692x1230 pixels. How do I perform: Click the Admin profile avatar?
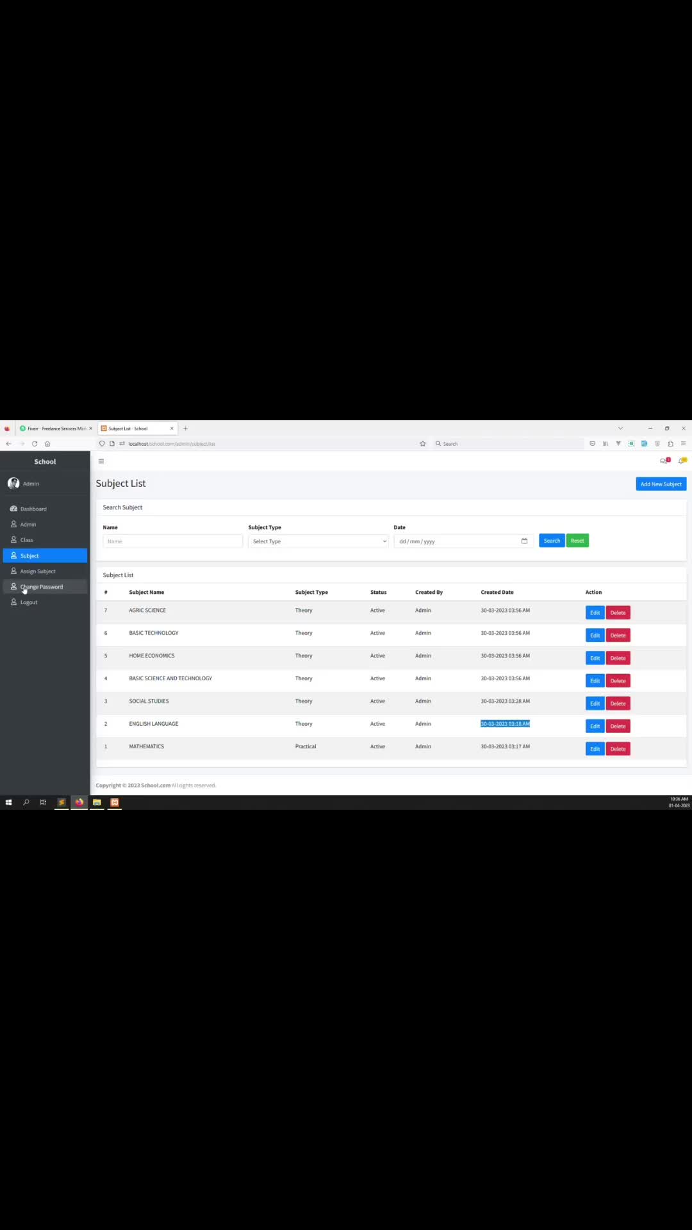pyautogui.click(x=13, y=483)
